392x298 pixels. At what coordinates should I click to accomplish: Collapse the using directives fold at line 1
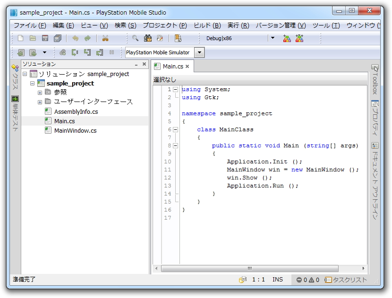pyautogui.click(x=176, y=89)
